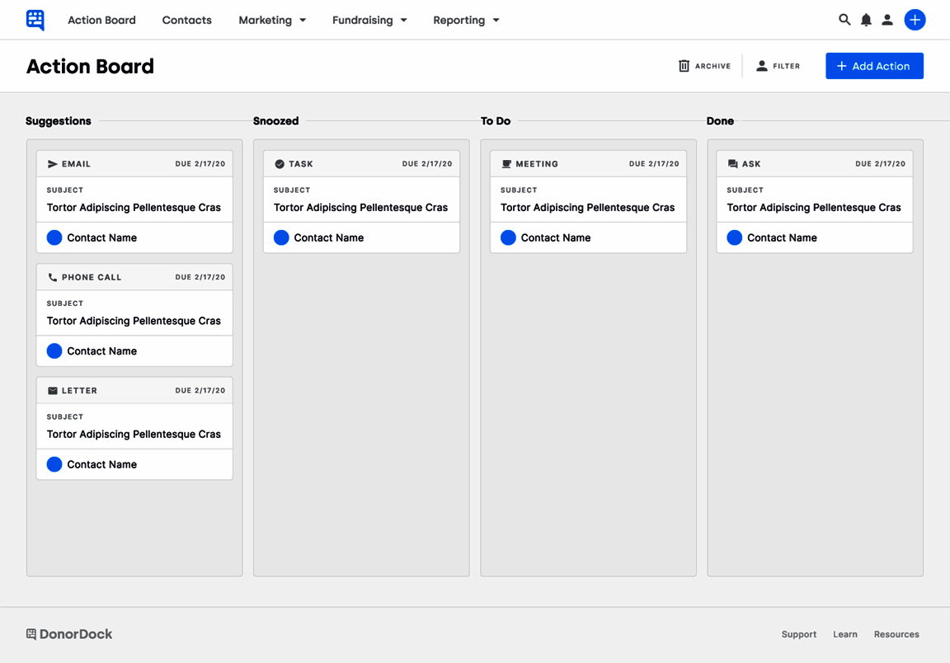Click the blue contact avatar on Ask card

click(735, 237)
